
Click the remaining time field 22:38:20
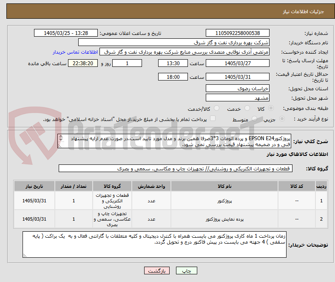point(83,63)
